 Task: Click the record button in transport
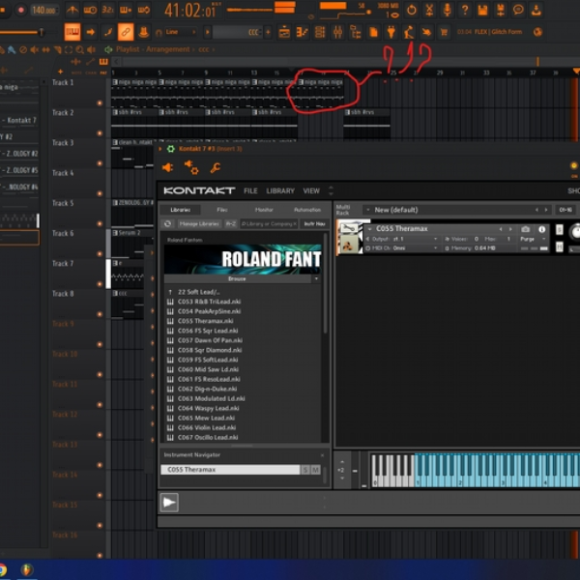pos(20,10)
